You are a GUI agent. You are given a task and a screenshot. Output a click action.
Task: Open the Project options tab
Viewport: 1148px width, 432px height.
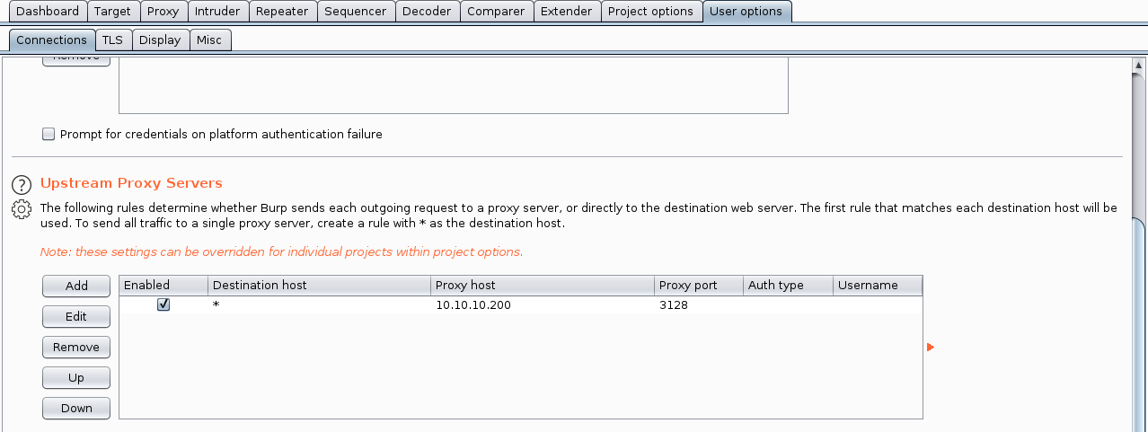coord(651,12)
